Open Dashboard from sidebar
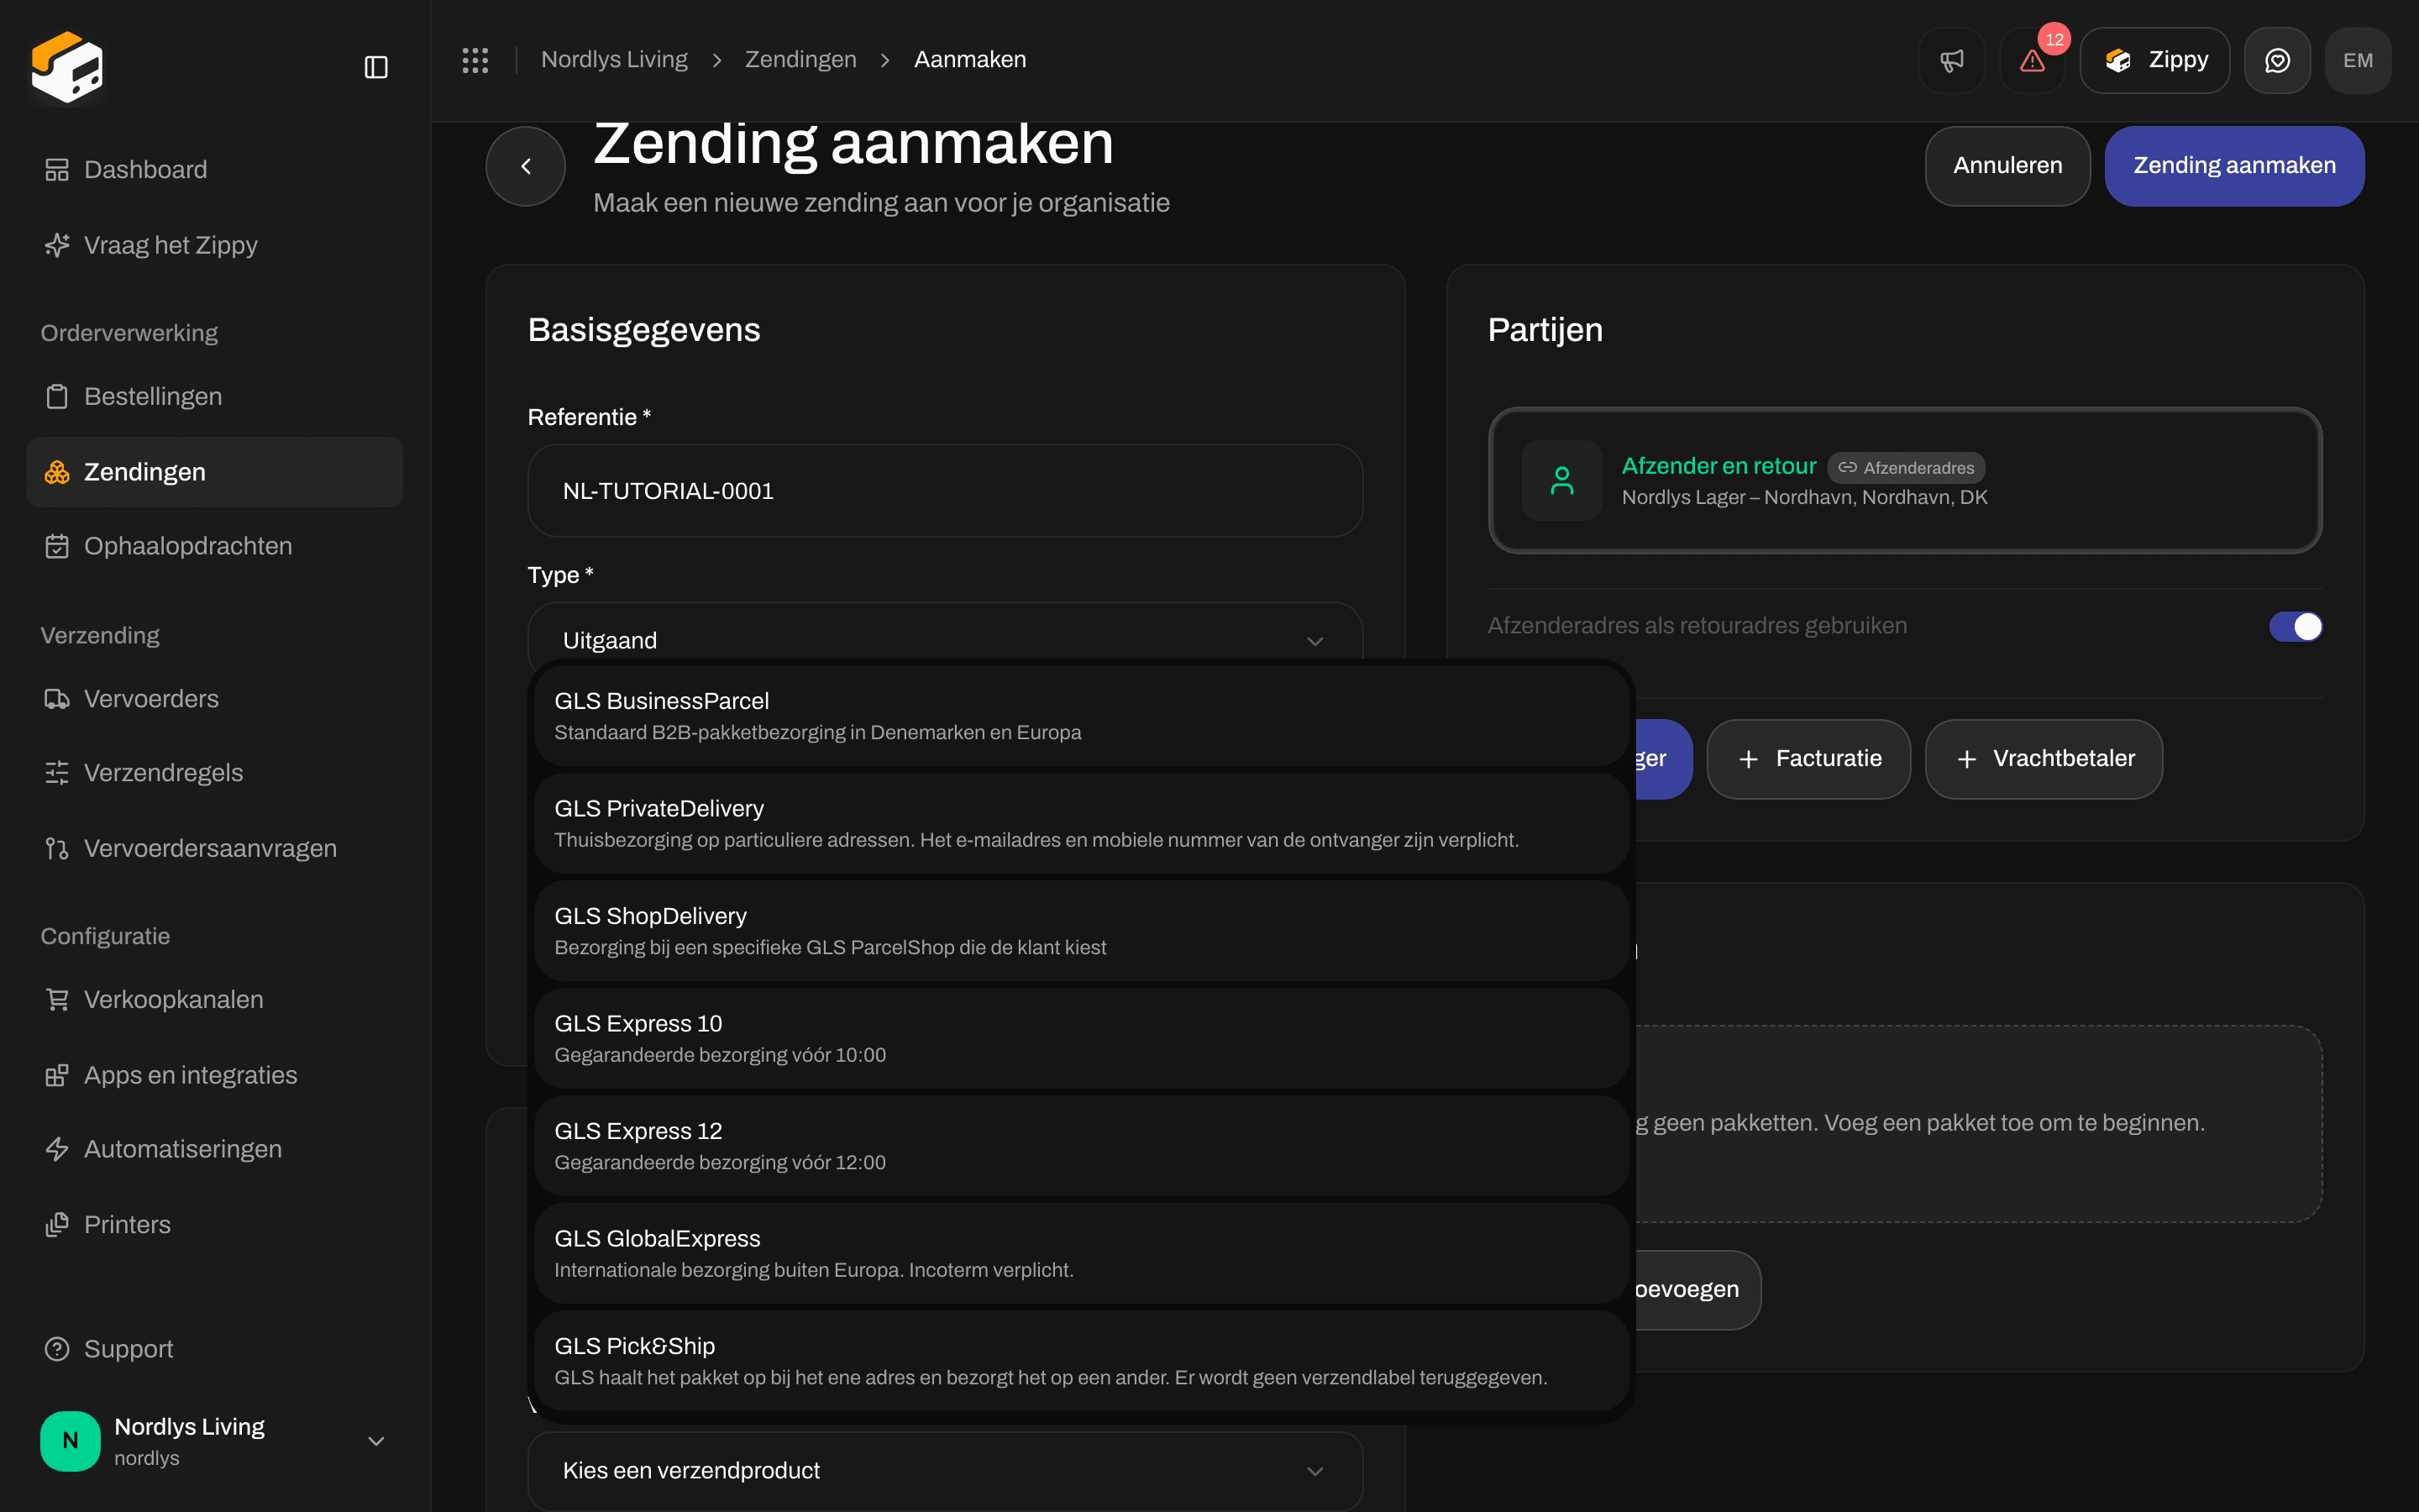Screen dimensions: 2419x1512 [215, 169]
